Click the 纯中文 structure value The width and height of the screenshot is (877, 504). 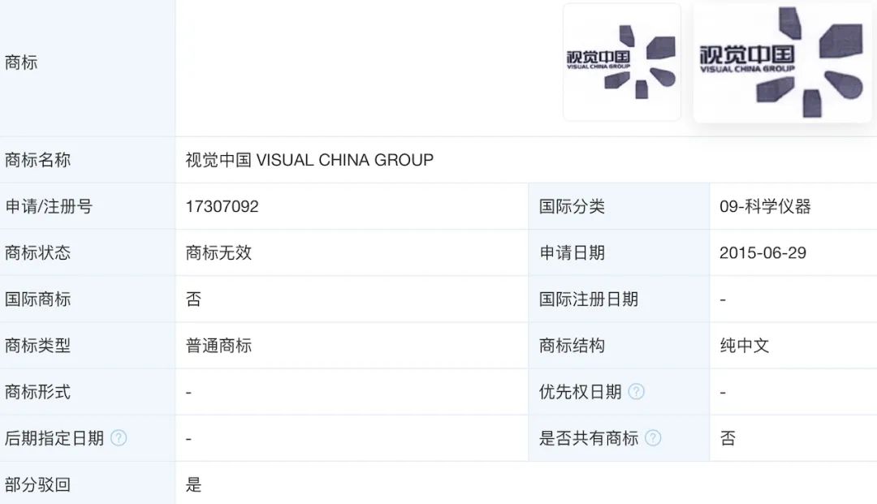click(x=745, y=346)
